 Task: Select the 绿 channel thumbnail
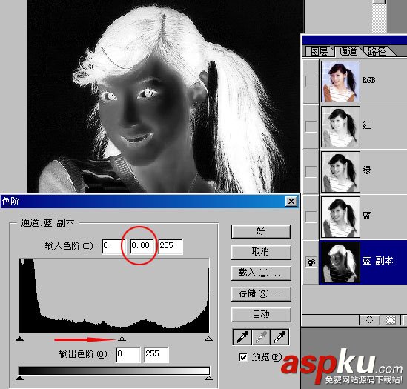tap(340, 172)
